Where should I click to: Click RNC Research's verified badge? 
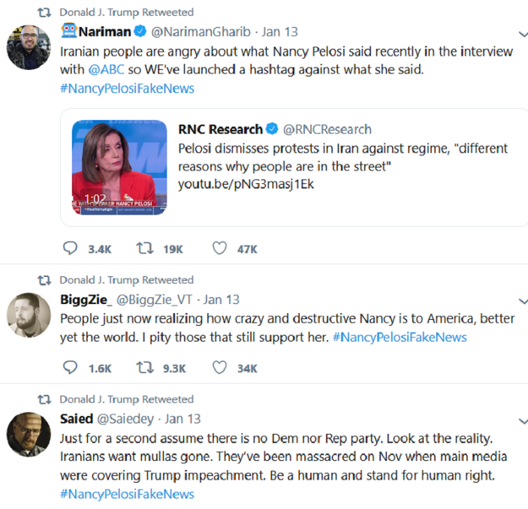click(272, 129)
